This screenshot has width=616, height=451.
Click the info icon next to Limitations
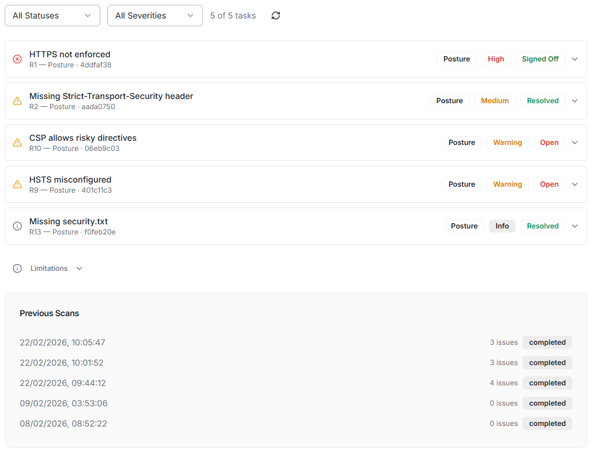coord(17,268)
